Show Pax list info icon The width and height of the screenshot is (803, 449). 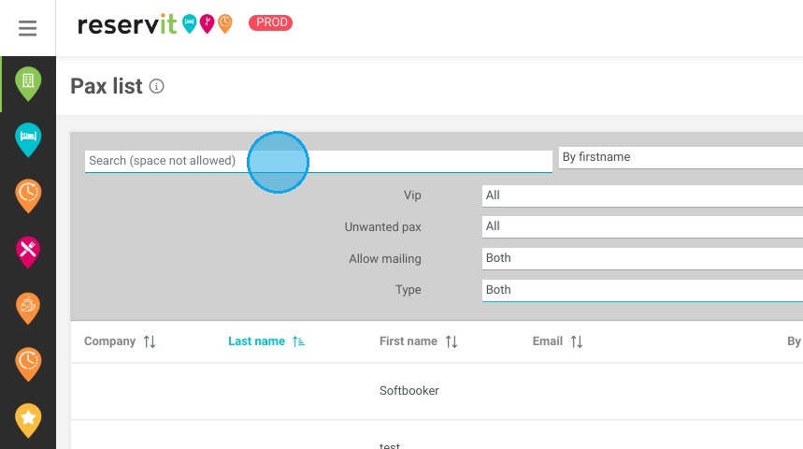[x=157, y=86]
